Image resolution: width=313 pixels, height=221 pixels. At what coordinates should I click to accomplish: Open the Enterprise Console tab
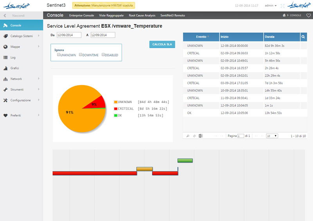tap(81, 15)
